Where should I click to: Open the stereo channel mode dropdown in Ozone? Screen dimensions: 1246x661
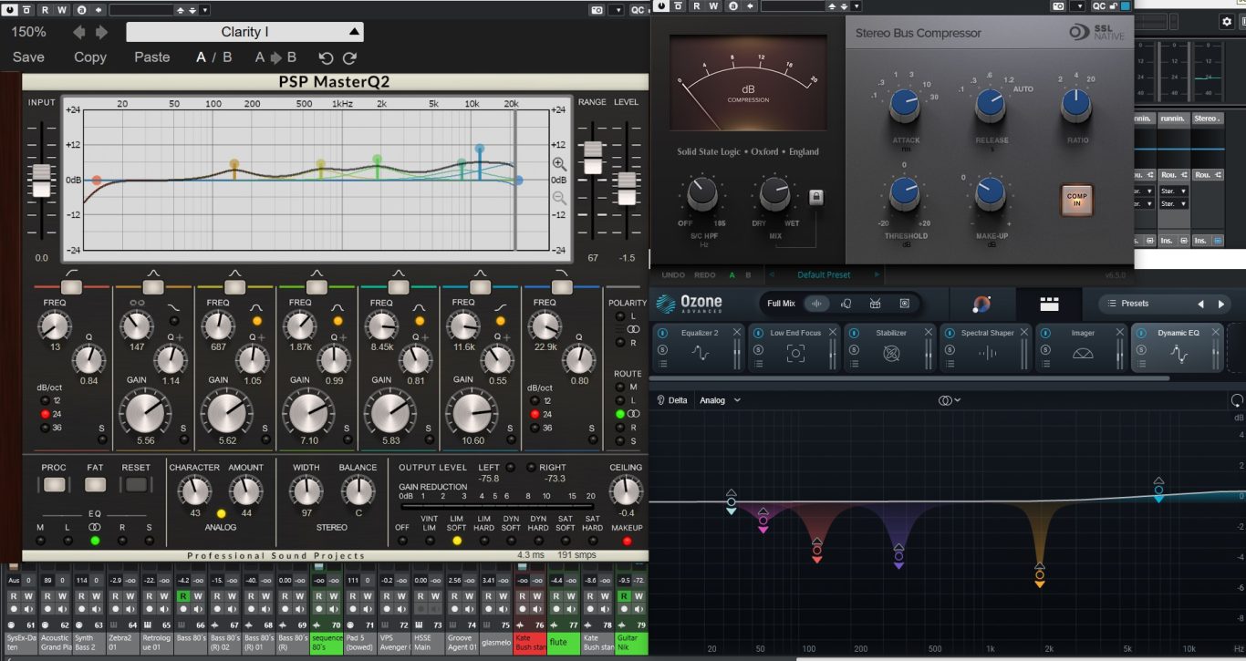[x=950, y=400]
